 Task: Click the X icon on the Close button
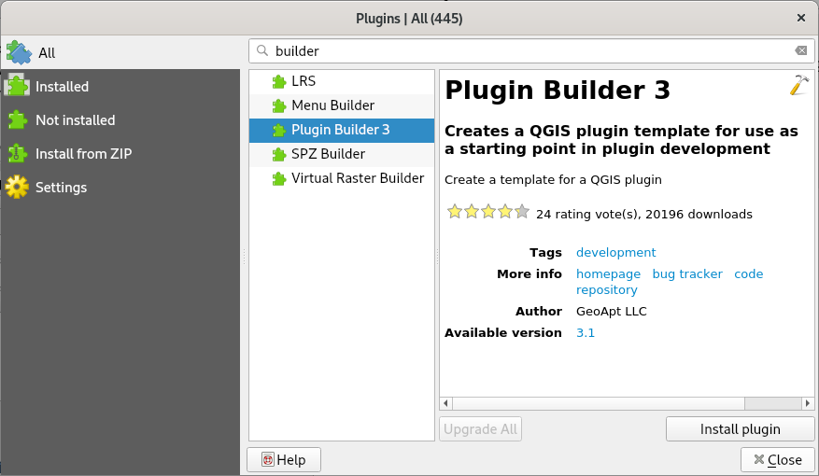pos(759,459)
